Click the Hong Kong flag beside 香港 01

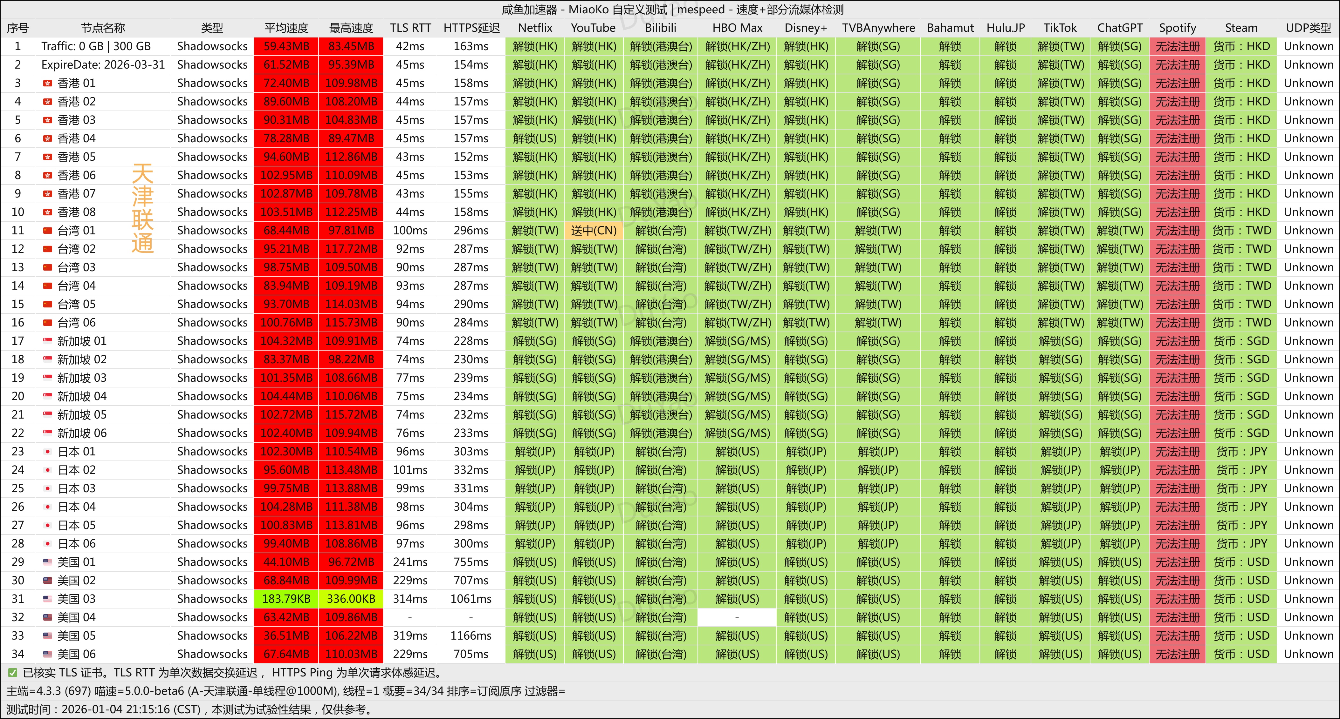point(48,83)
